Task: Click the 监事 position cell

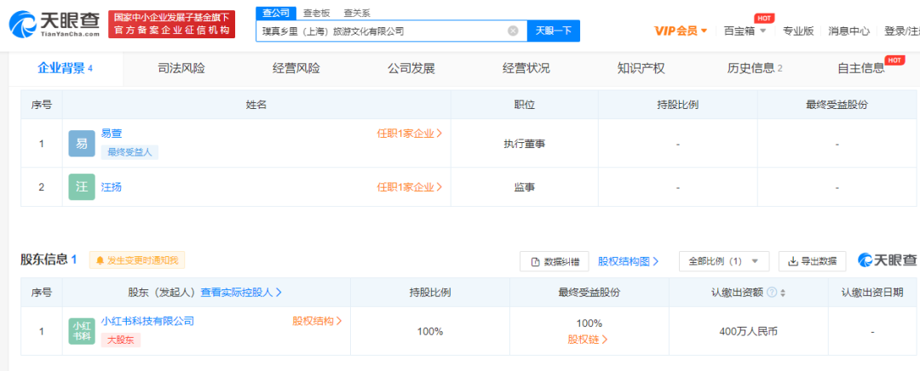Action: point(524,187)
